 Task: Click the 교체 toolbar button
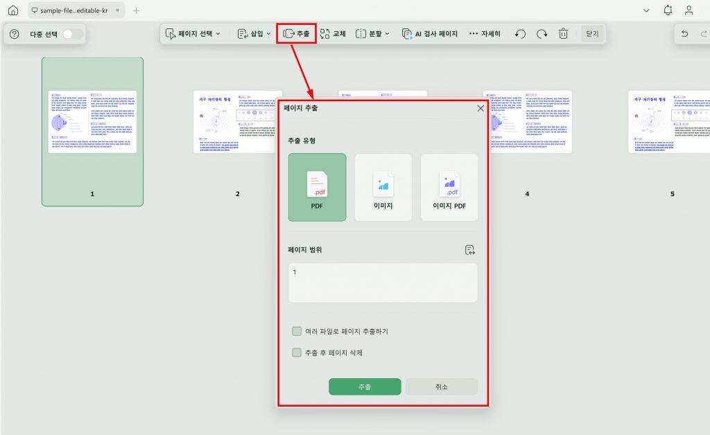333,34
